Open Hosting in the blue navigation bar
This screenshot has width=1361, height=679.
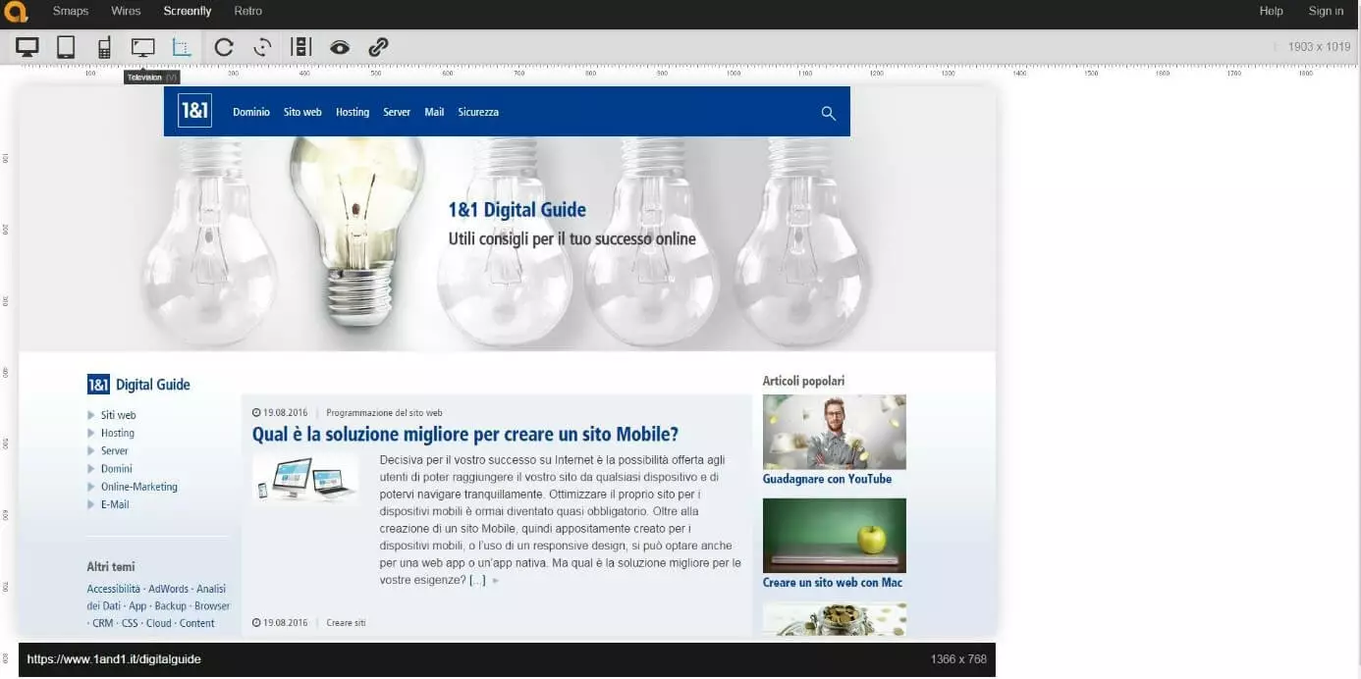pos(353,112)
